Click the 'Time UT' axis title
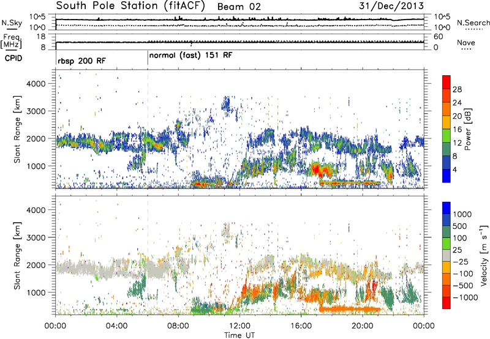Screen dimensions: 490x339 point(239,335)
